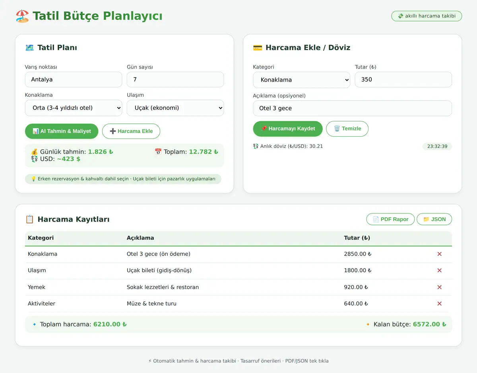Click the 6572.00 ₺ remaining budget value
477x373 pixels.
(x=430, y=324)
